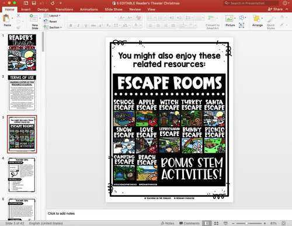Toggle Bold formatting
Image resolution: width=292 pixels, height=226 pixels.
71,26
